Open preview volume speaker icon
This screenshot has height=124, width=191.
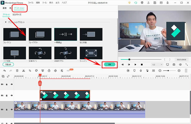click(x=180, y=64)
